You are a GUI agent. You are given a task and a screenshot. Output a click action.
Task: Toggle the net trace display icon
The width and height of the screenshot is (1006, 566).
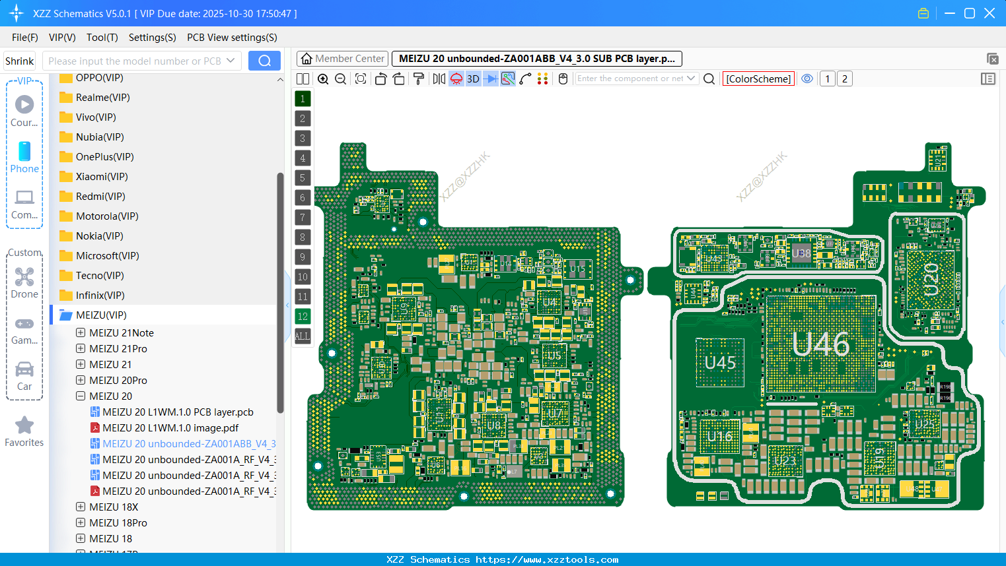click(x=508, y=79)
